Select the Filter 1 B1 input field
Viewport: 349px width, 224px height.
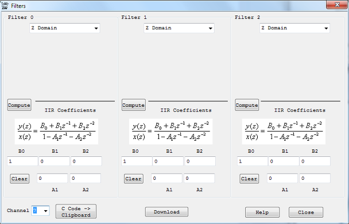(x=168, y=161)
